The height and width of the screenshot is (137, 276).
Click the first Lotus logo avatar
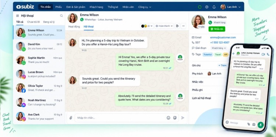click(180, 58)
